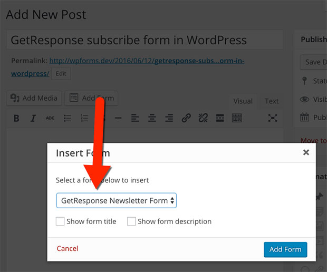Insert a horizontal line
This screenshot has height=272, width=327.
(118, 118)
